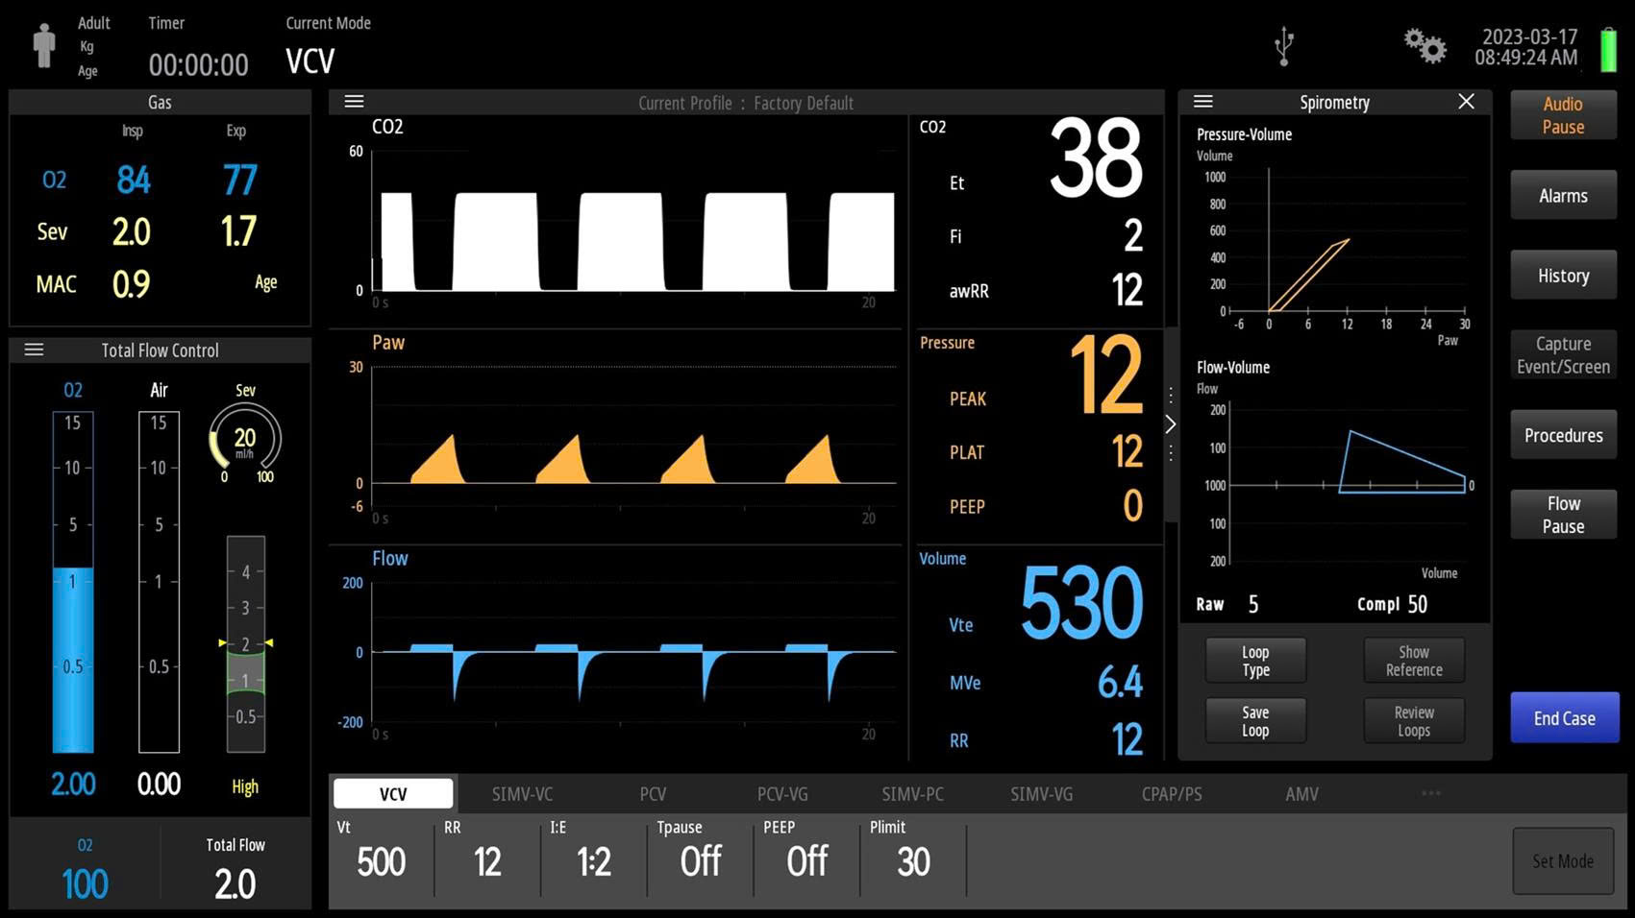This screenshot has height=918, width=1635.
Task: Open the History button
Action: (x=1564, y=276)
